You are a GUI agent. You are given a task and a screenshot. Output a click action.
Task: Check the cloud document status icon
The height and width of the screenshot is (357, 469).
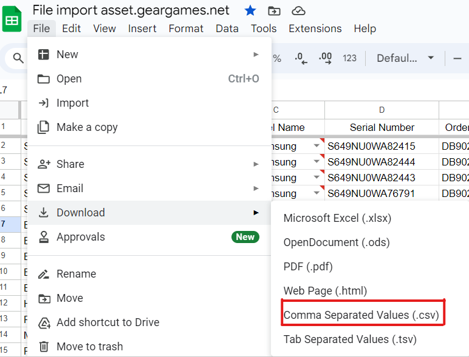click(x=298, y=10)
